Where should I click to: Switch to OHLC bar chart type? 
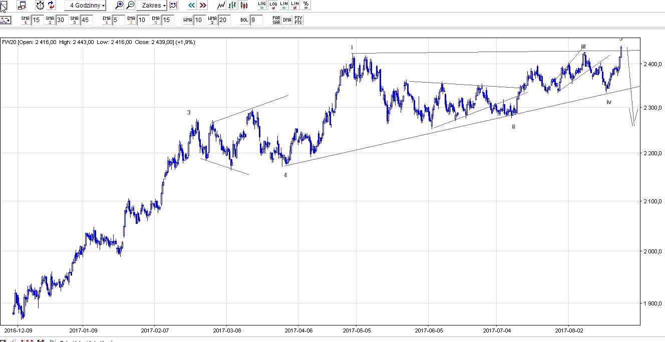click(232, 6)
